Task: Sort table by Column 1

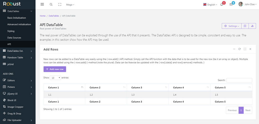Action: (x=64, y=87)
